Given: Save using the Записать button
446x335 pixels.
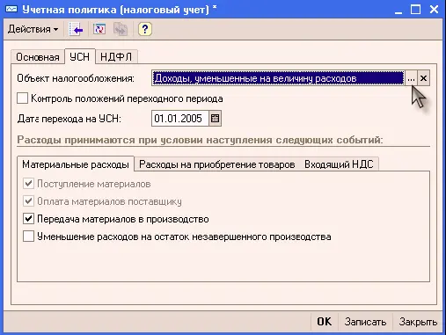Looking at the screenshot, I should pos(365,322).
